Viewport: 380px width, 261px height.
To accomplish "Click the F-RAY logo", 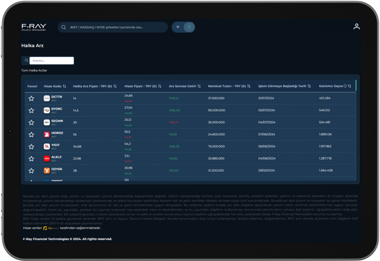I will 34,27.
